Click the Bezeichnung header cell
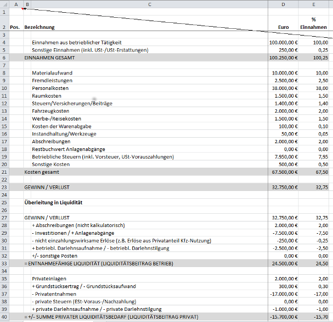The width and height of the screenshot is (333, 322). (40, 27)
